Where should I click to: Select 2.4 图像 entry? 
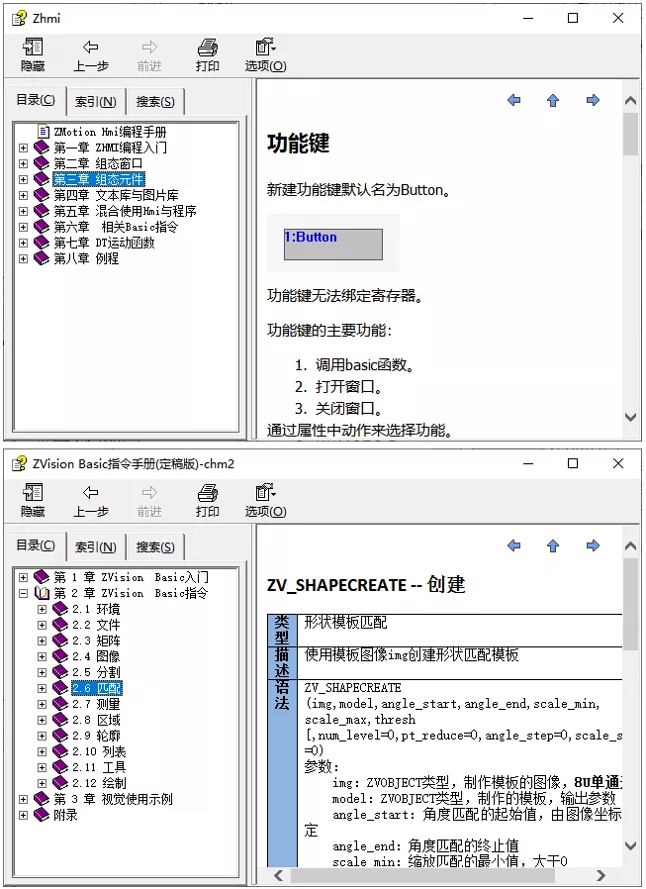[x=96, y=656]
